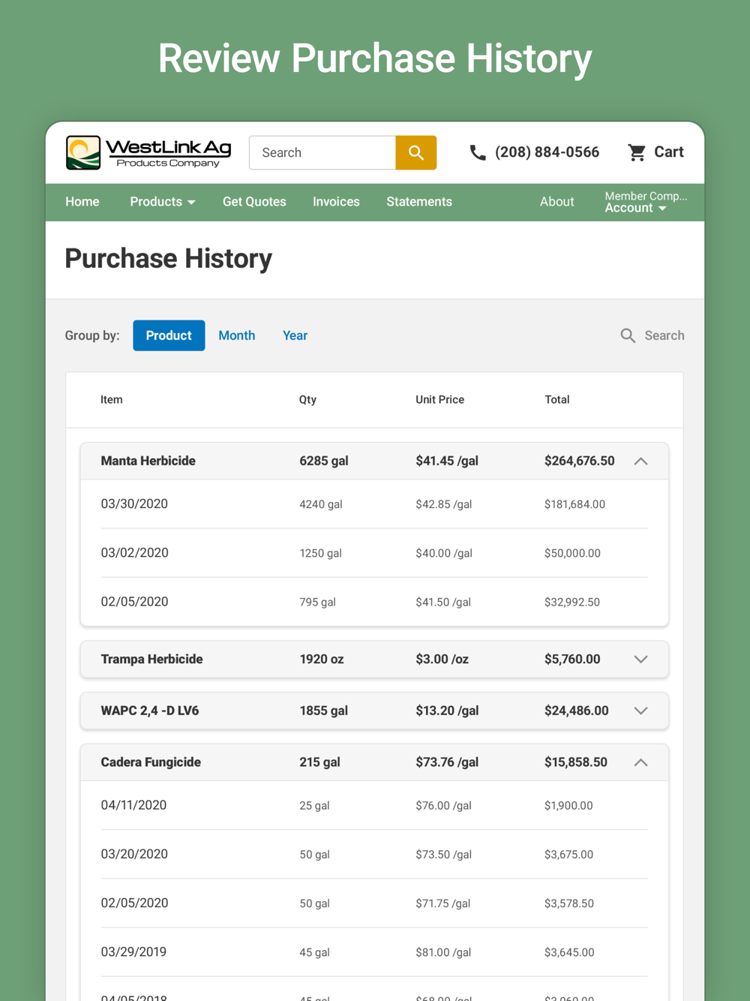
Task: Click the Purchase History page heading
Action: point(169,258)
